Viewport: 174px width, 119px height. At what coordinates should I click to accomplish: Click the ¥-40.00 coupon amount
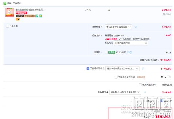point(166,69)
